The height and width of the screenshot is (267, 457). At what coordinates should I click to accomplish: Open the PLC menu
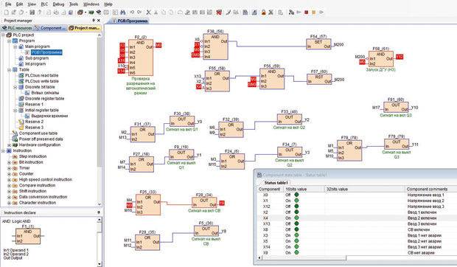point(44,4)
